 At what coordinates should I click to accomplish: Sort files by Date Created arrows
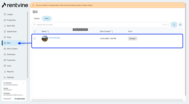112,31
